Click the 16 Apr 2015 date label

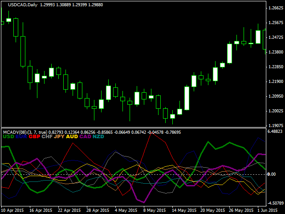click(41, 210)
